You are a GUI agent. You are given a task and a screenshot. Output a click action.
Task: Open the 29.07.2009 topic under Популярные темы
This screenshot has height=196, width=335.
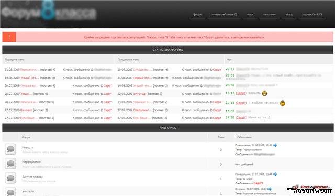[142, 70]
